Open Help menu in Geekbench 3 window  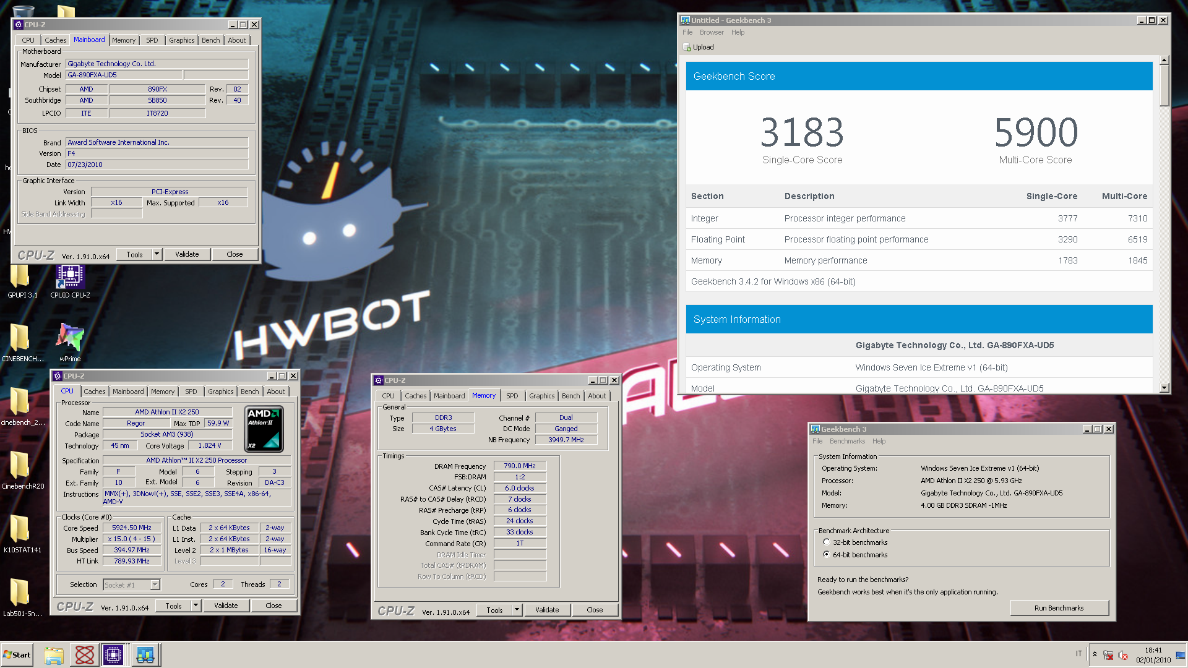879,441
